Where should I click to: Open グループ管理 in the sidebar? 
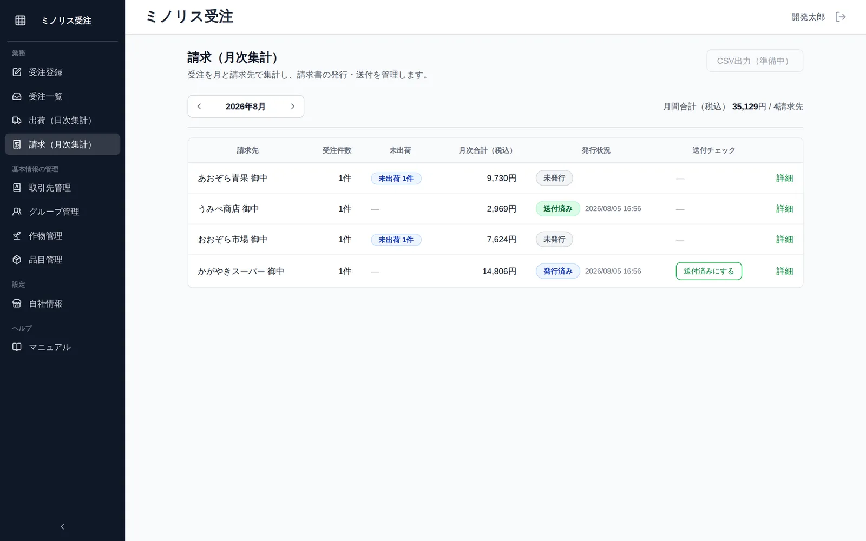(x=62, y=212)
